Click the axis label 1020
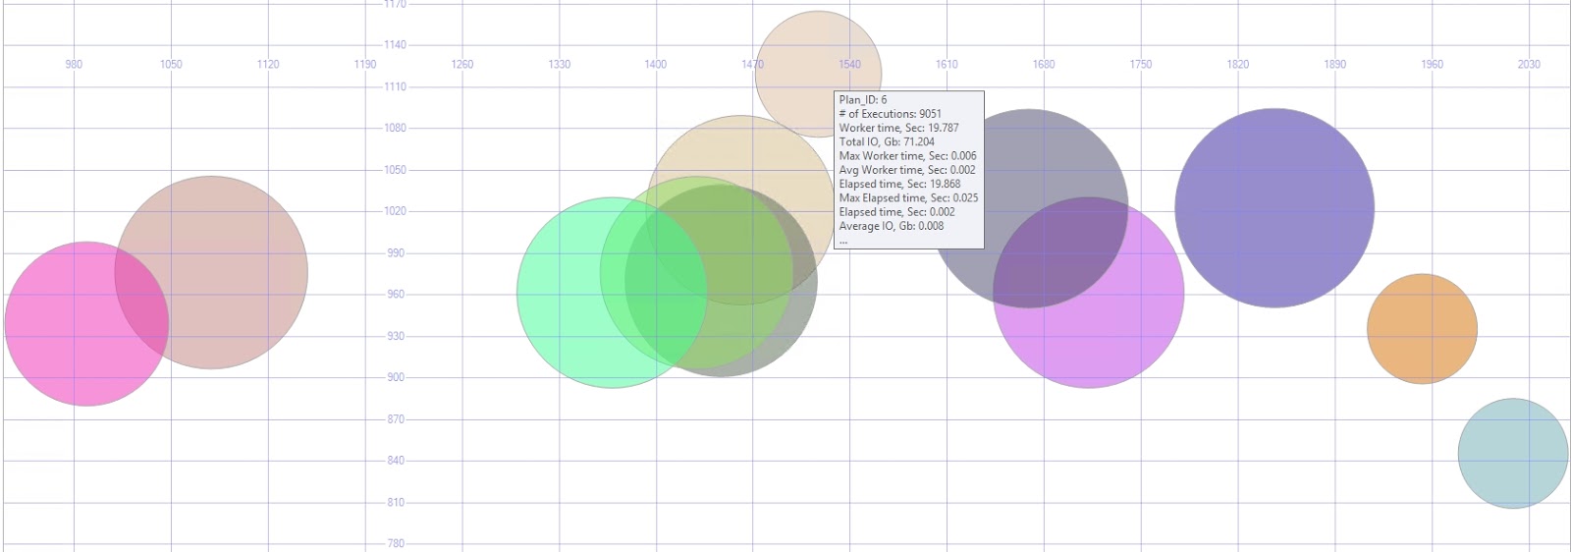This screenshot has height=552, width=1571. (x=396, y=211)
